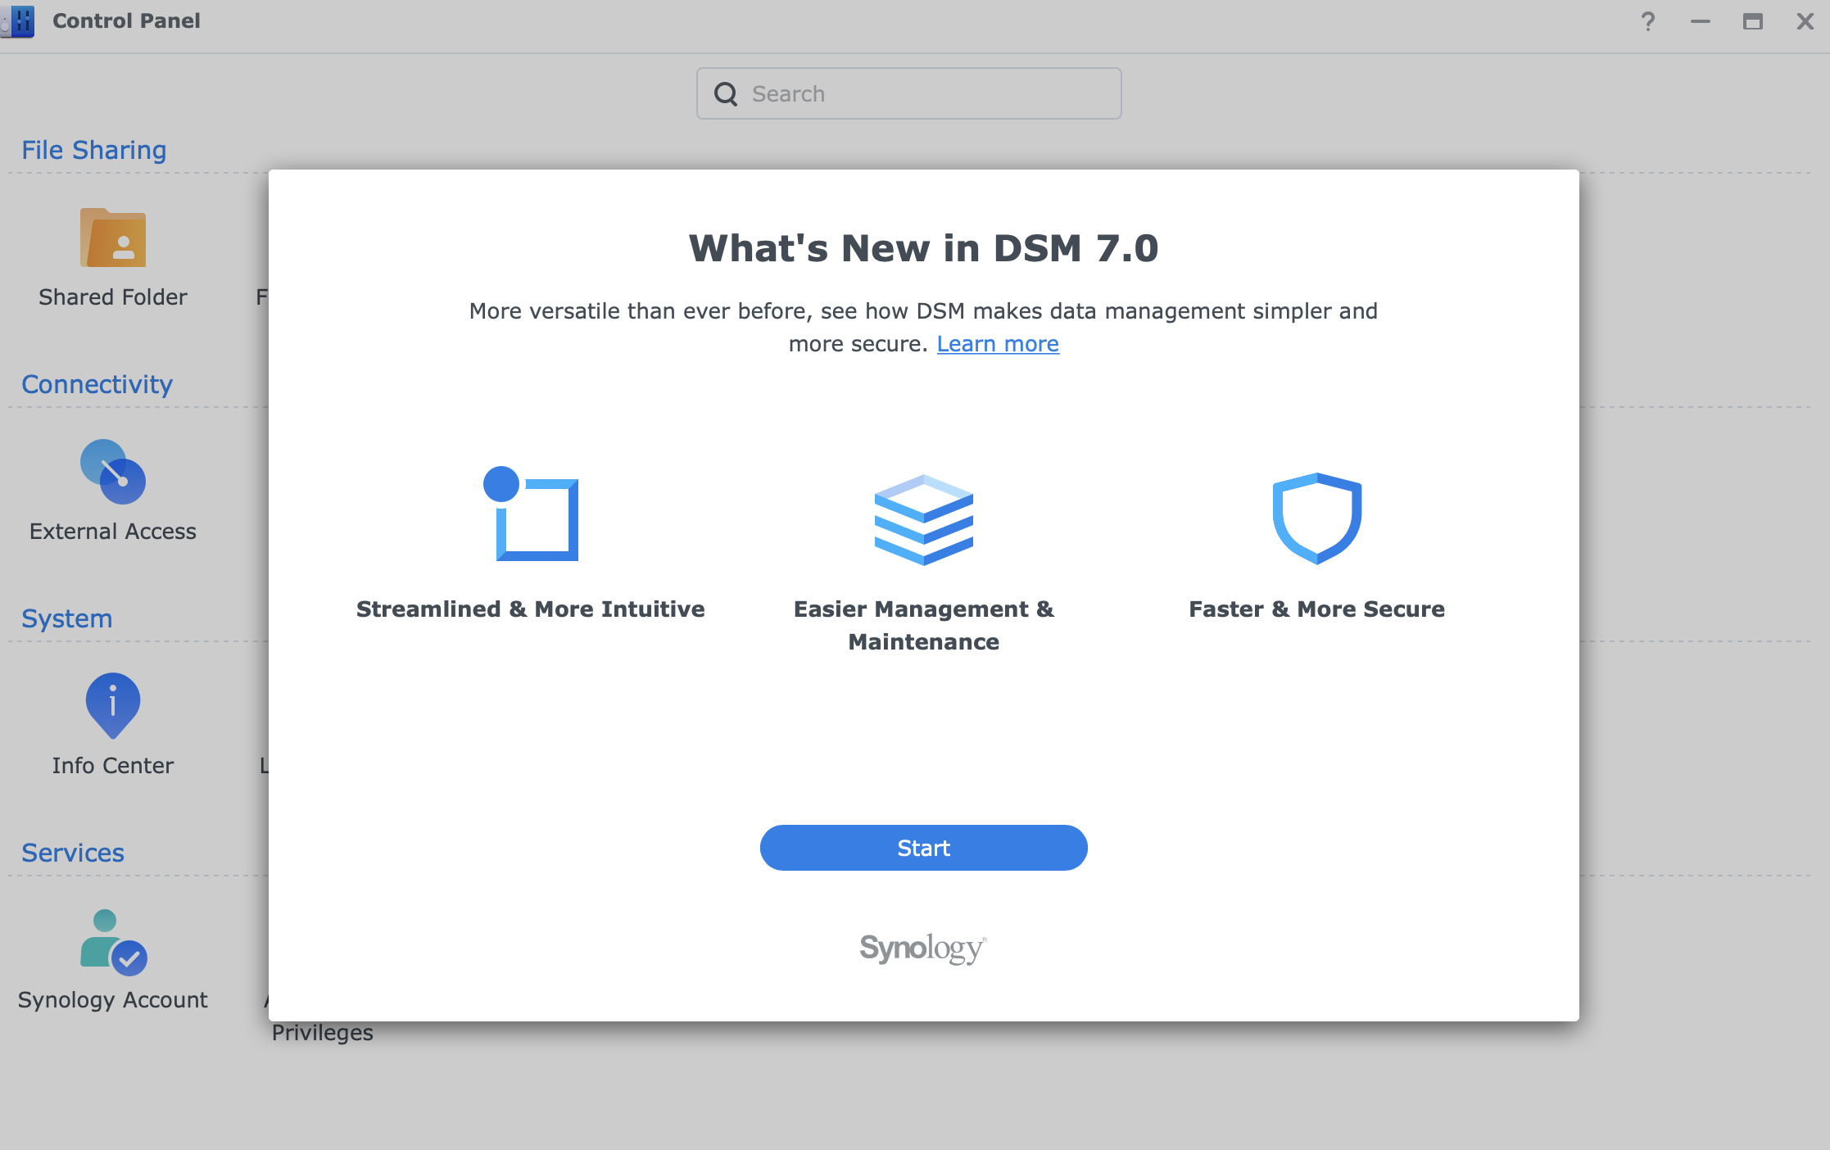1830x1150 pixels.
Task: Click the Streamlined & More Intuitive icon
Action: tap(531, 514)
